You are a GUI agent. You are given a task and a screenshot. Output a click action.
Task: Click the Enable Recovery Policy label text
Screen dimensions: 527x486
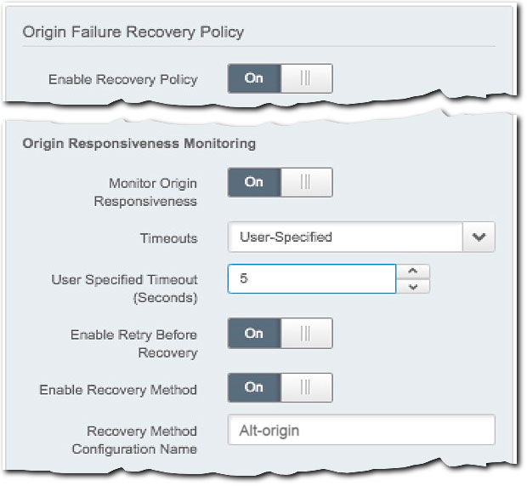pos(122,79)
